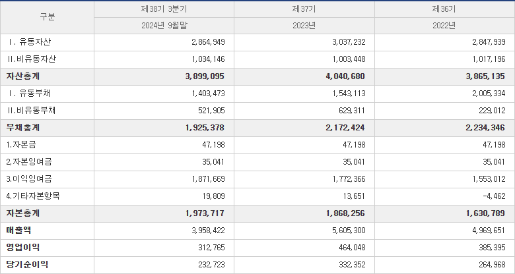Select the Ⅰ. 유동자산 row label
Image resolution: width=515 pixels, height=274 pixels.
pos(29,42)
